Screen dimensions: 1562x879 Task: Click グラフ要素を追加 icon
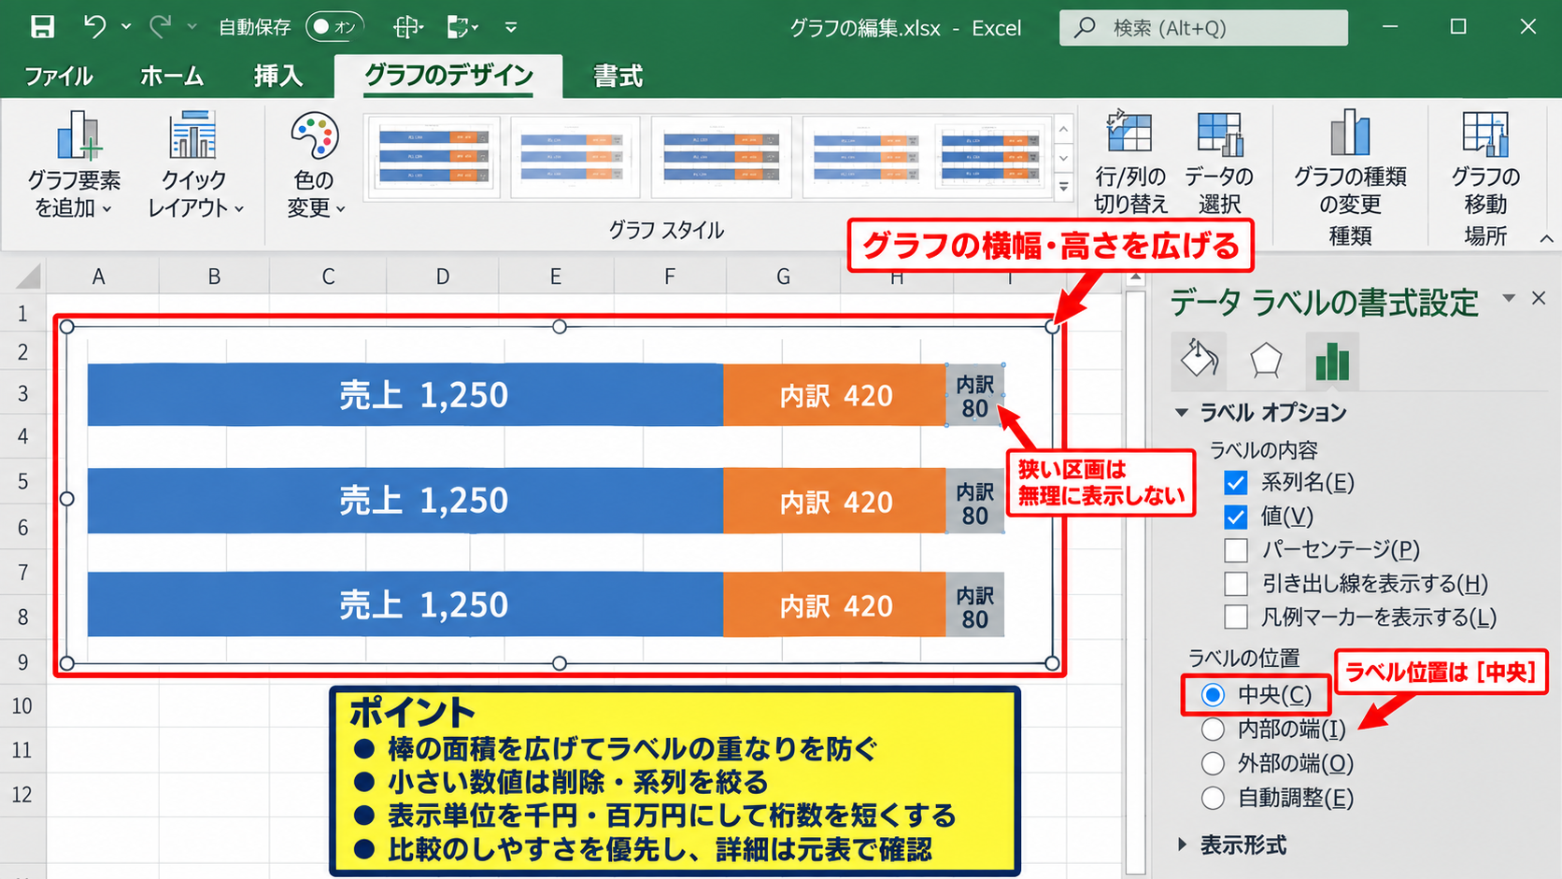tap(78, 135)
